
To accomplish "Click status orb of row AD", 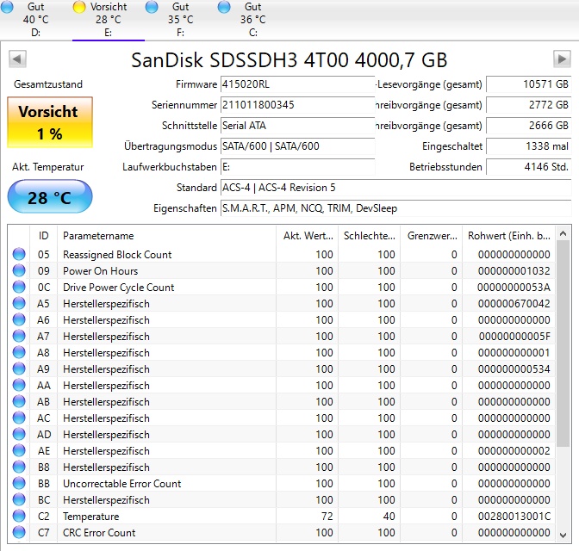I will click(19, 434).
